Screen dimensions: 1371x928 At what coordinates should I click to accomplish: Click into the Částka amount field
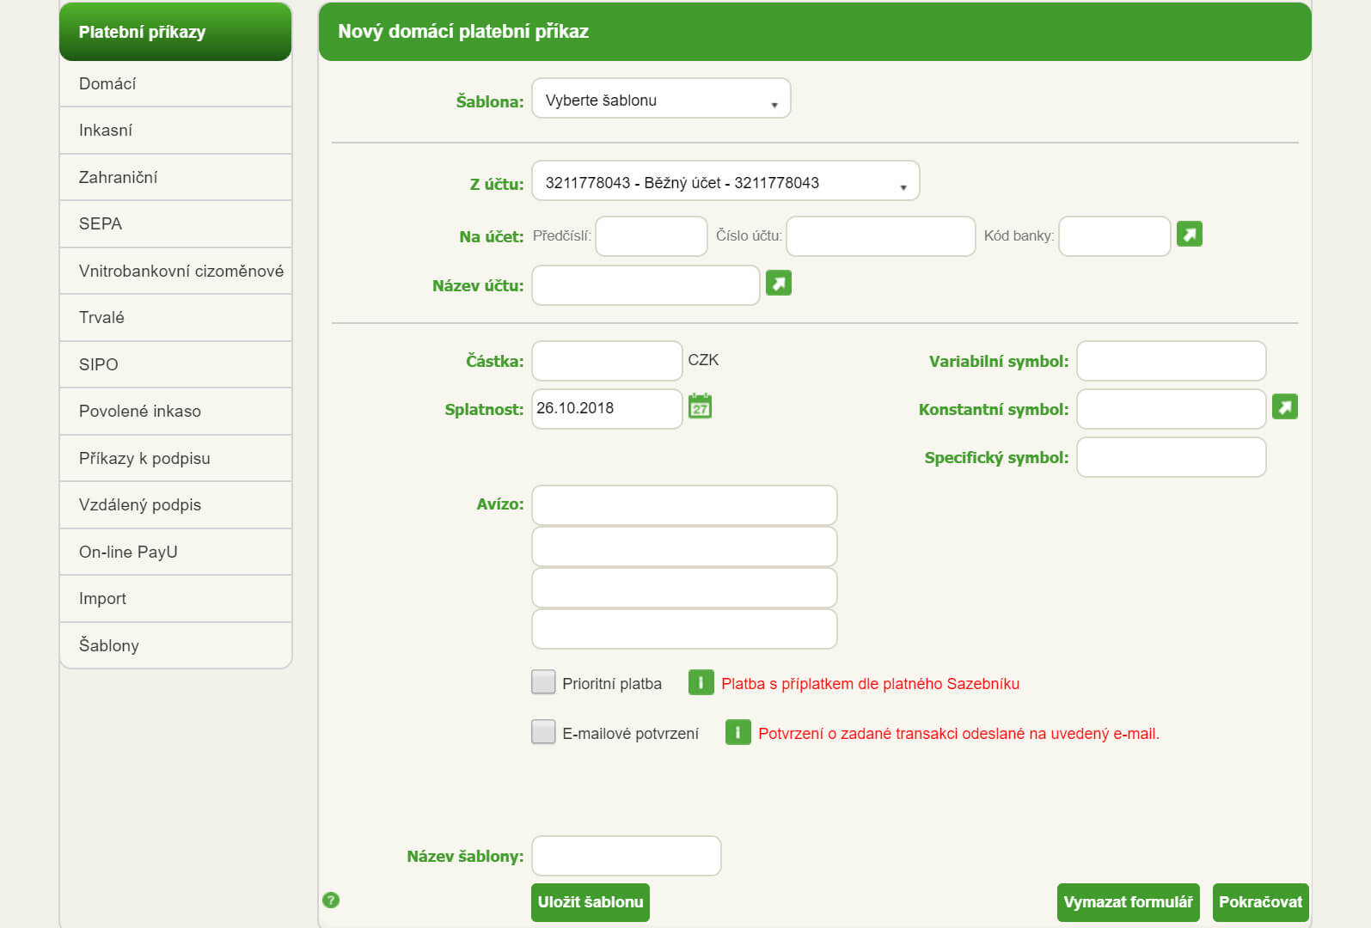(606, 361)
